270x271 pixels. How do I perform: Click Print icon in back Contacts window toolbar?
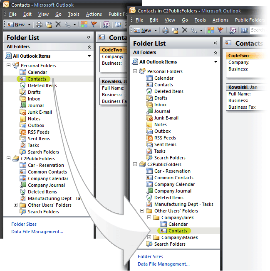coord(39,24)
